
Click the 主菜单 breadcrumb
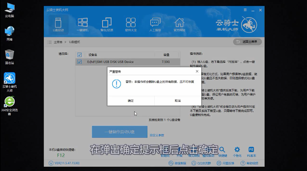tap(58, 42)
